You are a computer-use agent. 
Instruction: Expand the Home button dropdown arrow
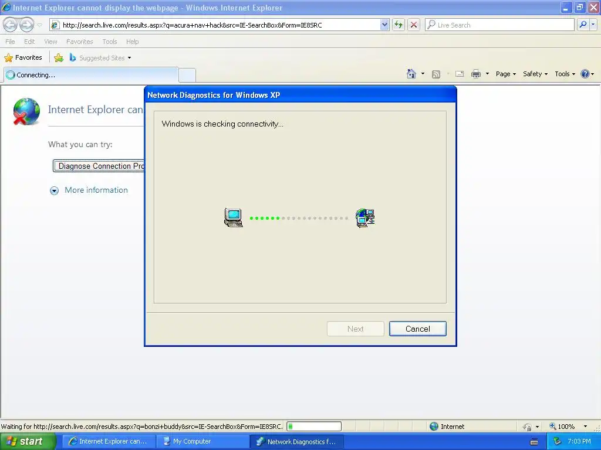423,74
